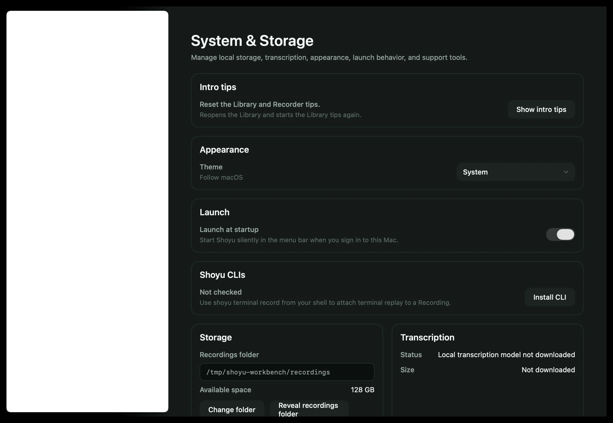The image size is (613, 423).
Task: Click the 'Theme' label
Action: (211, 167)
